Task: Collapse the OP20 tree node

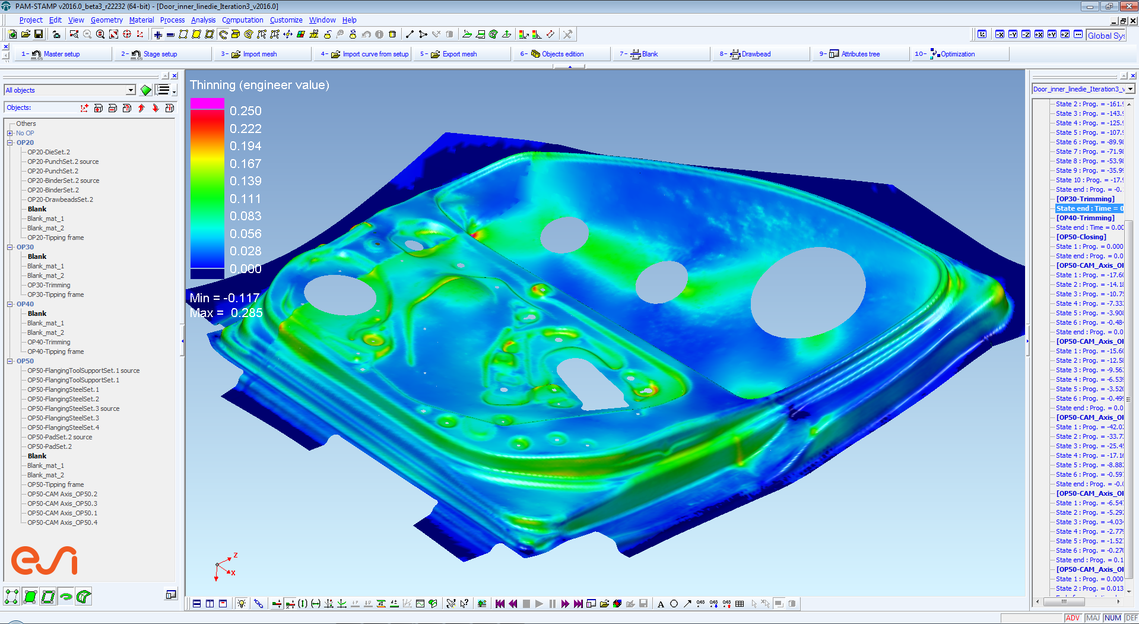Action: tap(9, 142)
